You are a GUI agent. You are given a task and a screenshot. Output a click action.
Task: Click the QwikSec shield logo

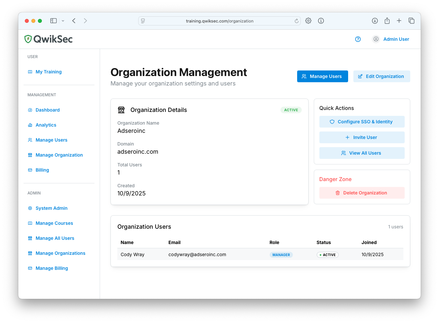click(x=28, y=39)
